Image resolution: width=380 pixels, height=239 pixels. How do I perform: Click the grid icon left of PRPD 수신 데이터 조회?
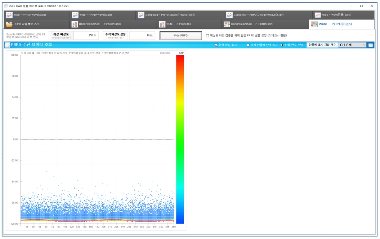8,45
